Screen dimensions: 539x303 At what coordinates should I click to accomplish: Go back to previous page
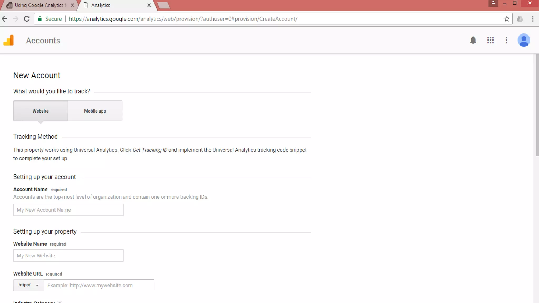point(5,19)
